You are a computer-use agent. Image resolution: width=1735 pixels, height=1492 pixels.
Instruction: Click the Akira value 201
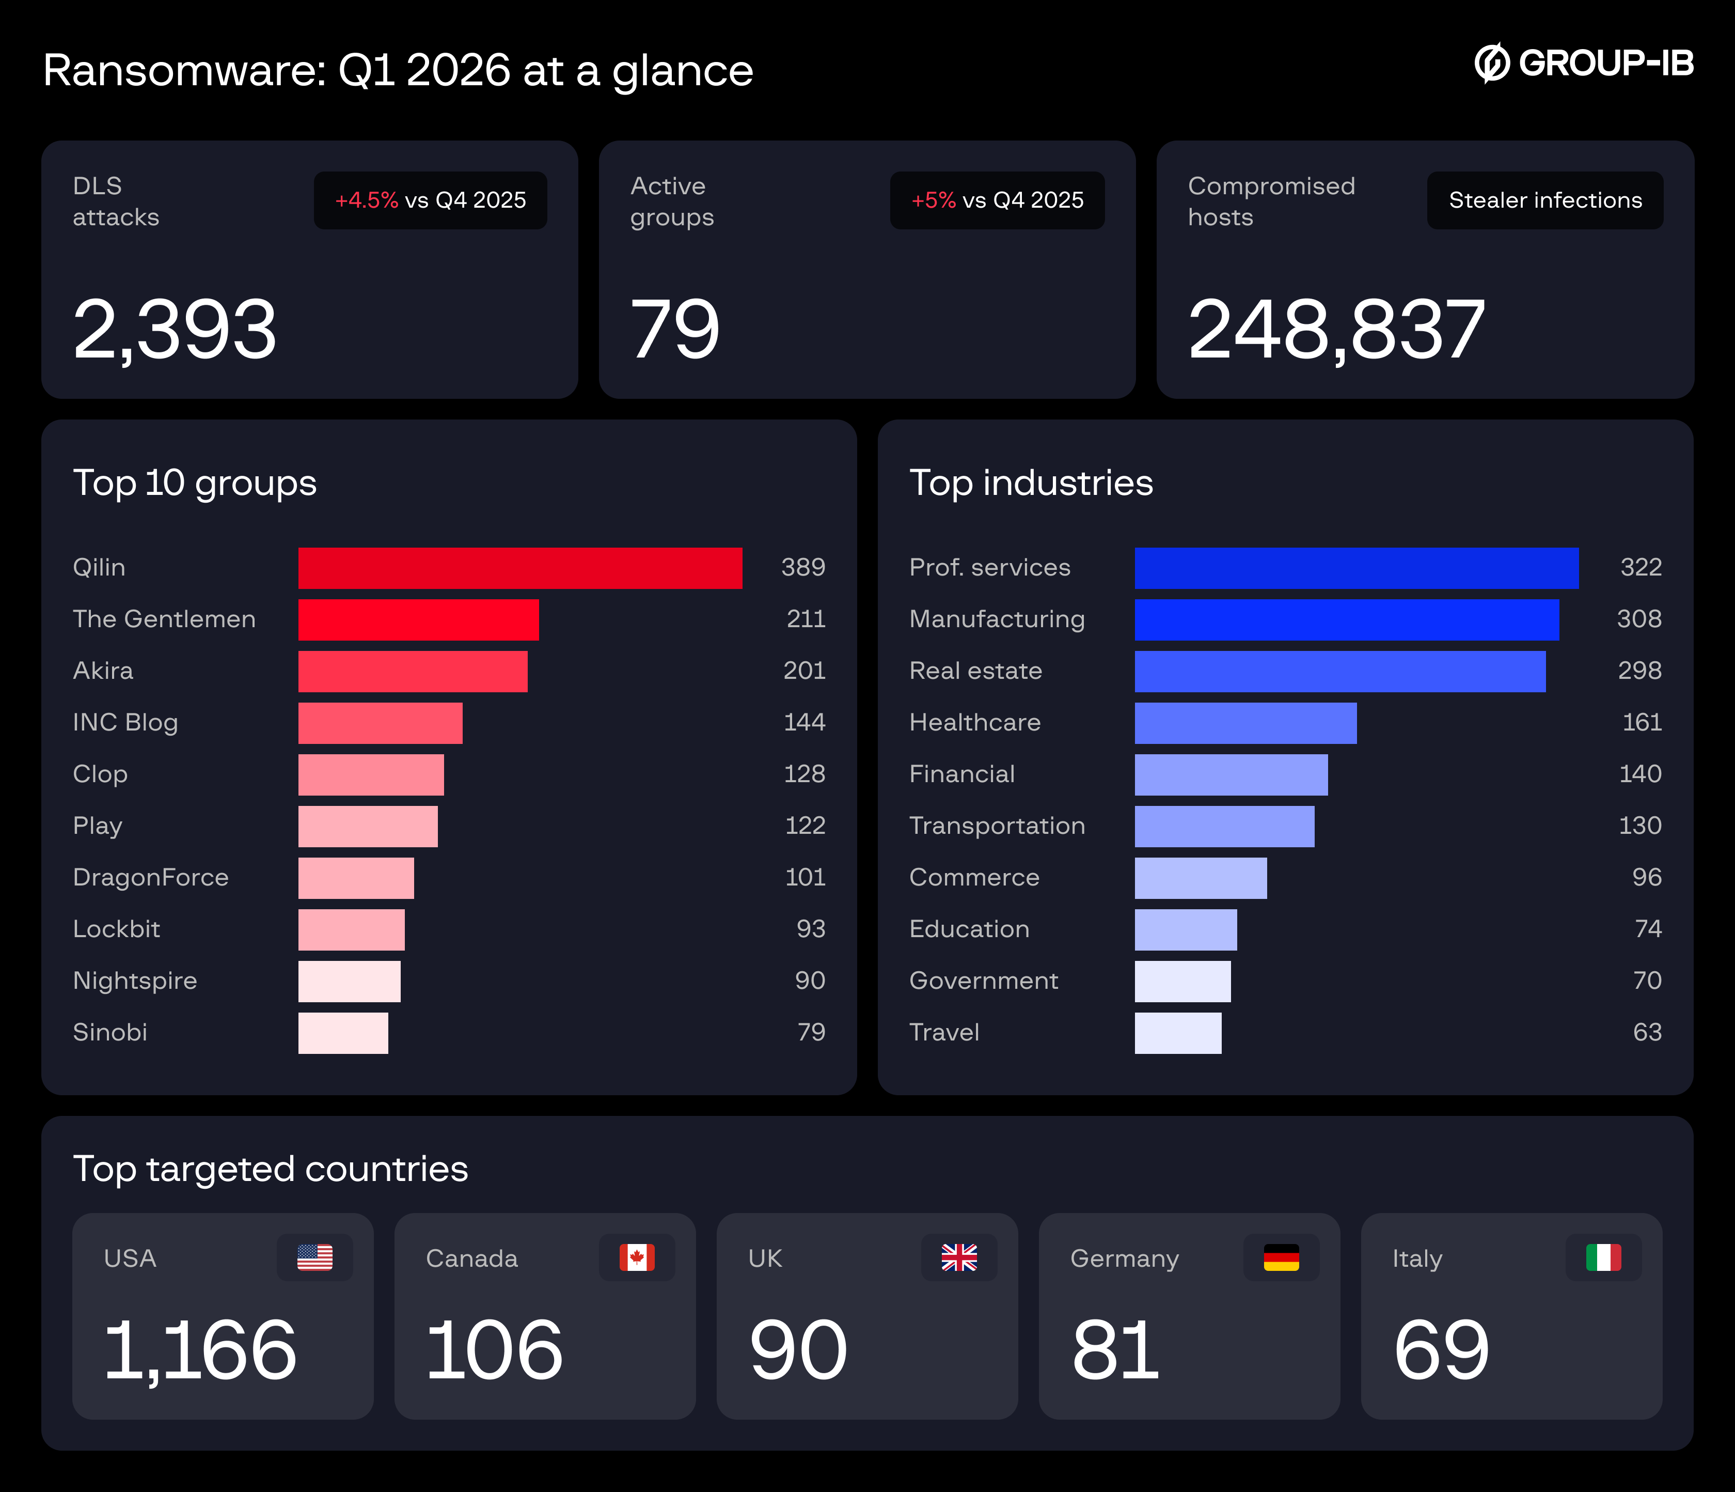coord(804,671)
